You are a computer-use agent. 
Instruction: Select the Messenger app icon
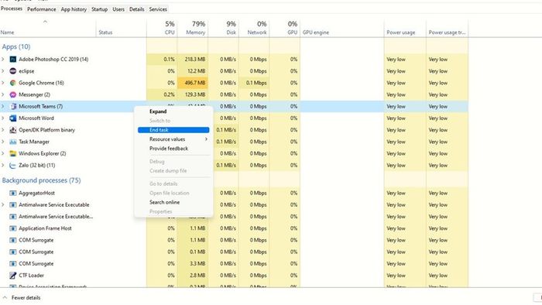[x=13, y=94]
